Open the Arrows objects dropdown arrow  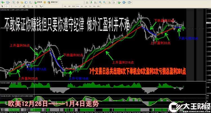(x=42, y=6)
